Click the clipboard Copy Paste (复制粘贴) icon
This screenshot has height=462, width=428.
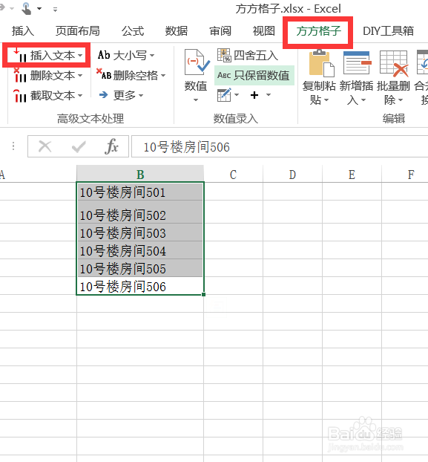click(x=321, y=63)
